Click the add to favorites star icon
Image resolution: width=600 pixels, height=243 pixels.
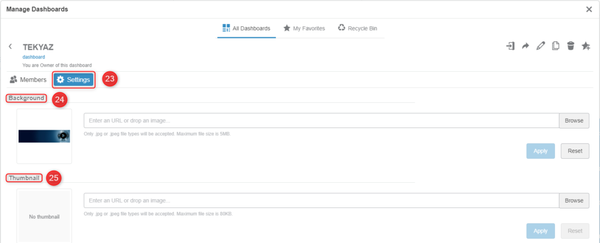(x=586, y=46)
